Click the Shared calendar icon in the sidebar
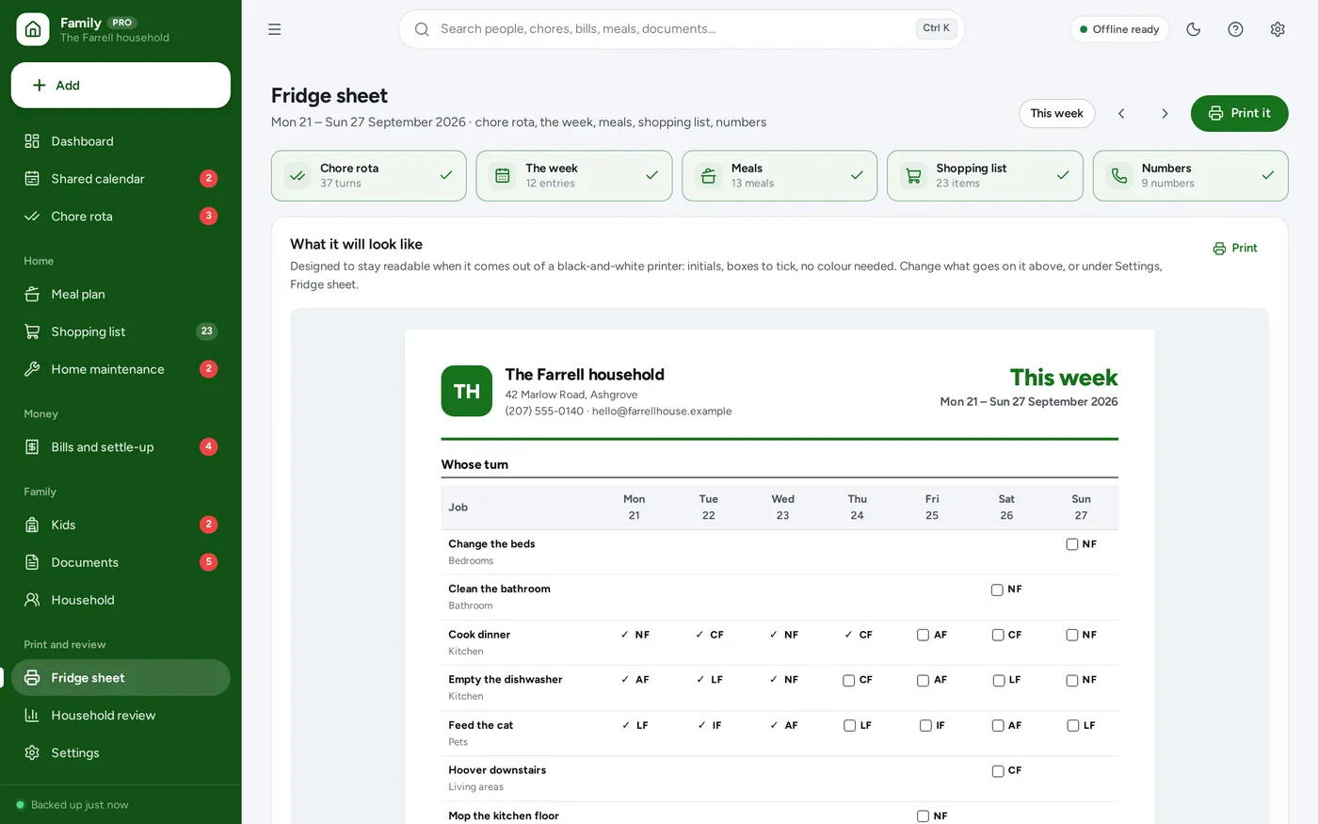The width and height of the screenshot is (1318, 824). click(x=32, y=179)
